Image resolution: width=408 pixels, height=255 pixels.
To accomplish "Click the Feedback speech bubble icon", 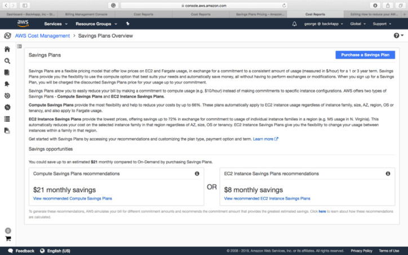I will (x=10, y=251).
